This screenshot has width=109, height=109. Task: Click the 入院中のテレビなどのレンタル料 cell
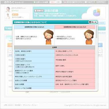(x=75, y=55)
